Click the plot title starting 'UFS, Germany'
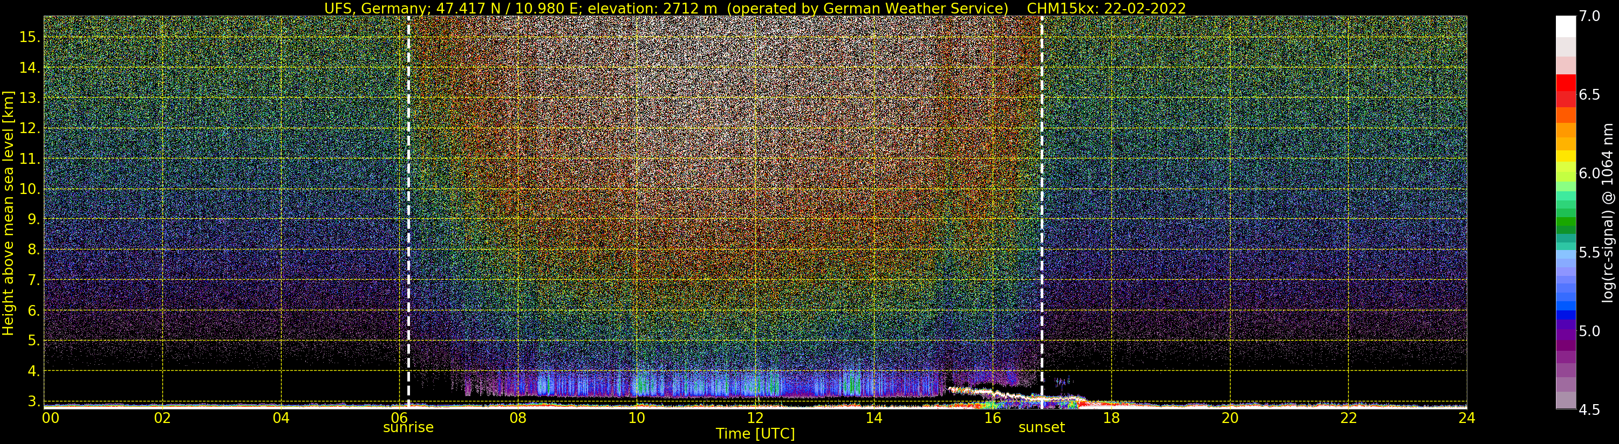The image size is (1619, 444). coord(755,8)
